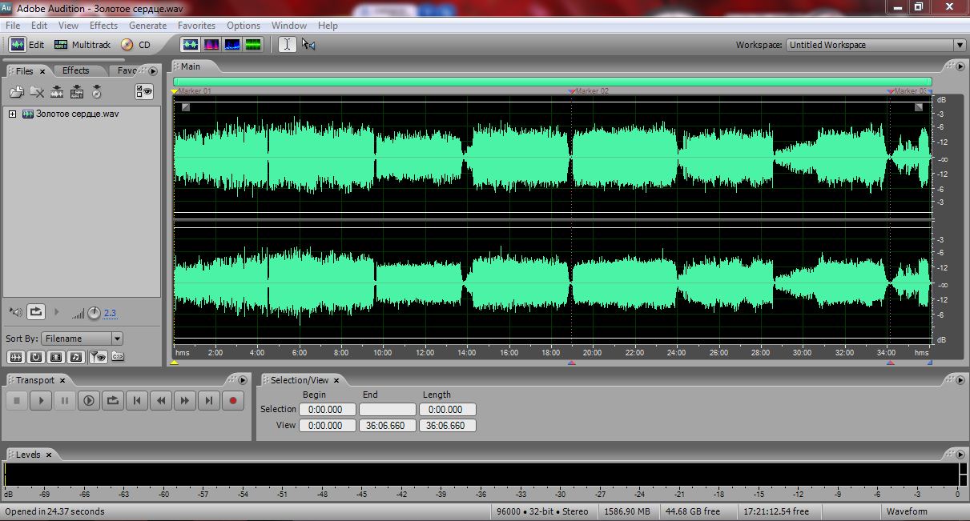The image size is (970, 521).
Task: Adjust the preview volume knob
Action: click(x=95, y=313)
